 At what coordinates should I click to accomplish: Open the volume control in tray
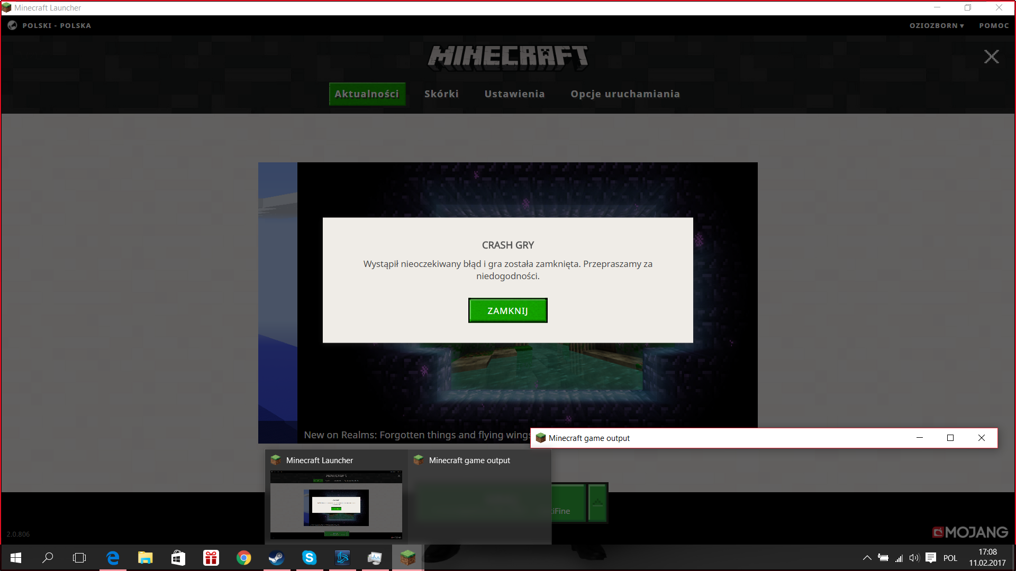(x=914, y=558)
